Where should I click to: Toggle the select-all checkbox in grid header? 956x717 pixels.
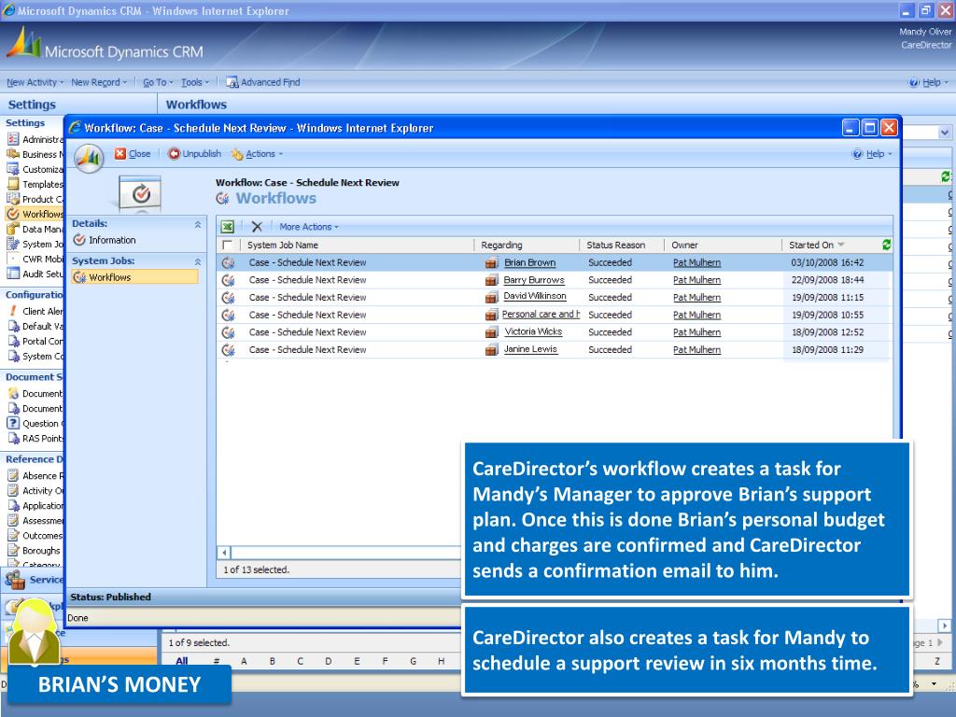pyautogui.click(x=228, y=246)
